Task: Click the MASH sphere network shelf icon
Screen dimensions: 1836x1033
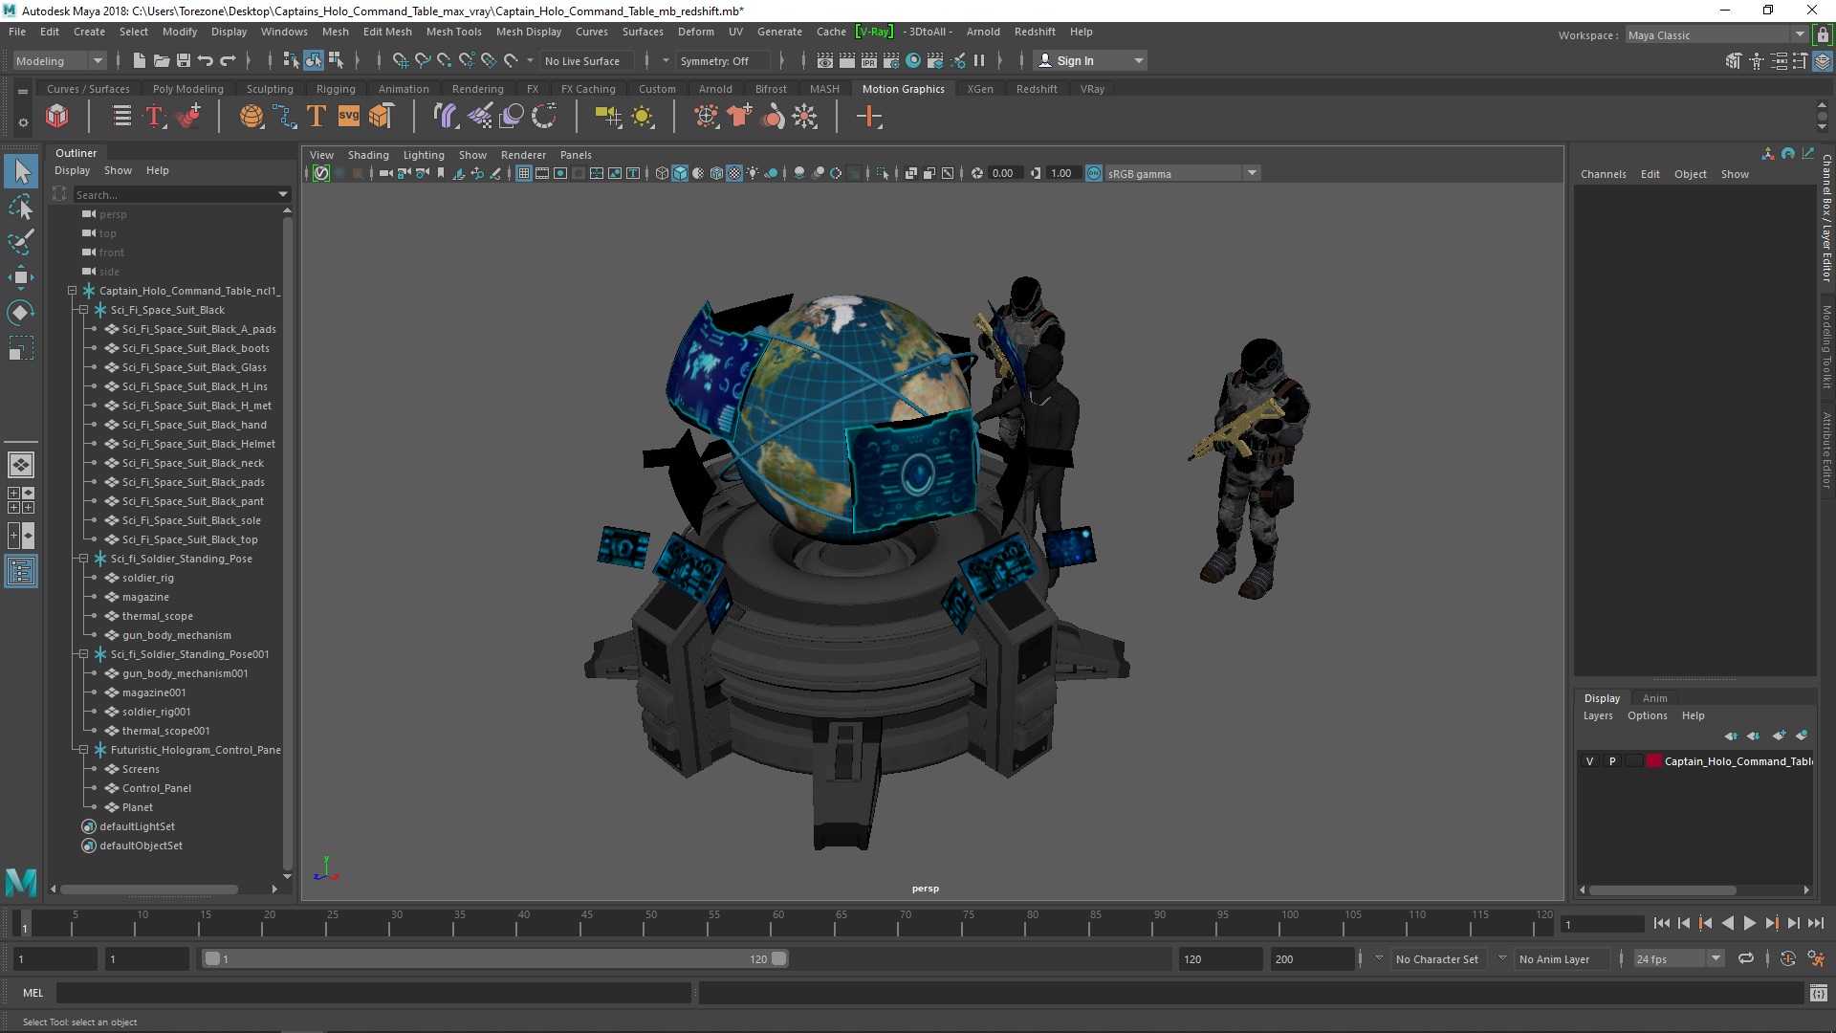Action: coord(251,117)
